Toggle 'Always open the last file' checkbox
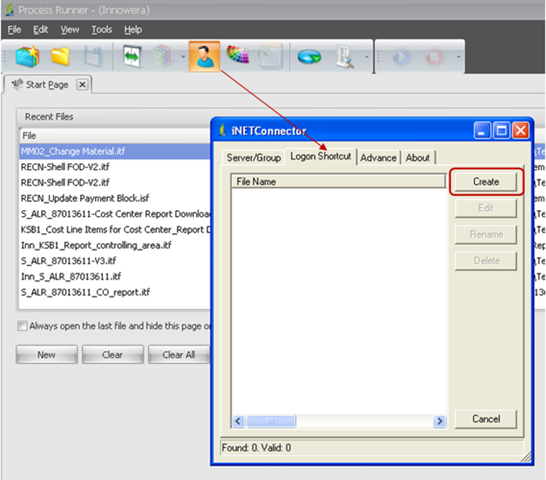546x480 pixels. 22,326
